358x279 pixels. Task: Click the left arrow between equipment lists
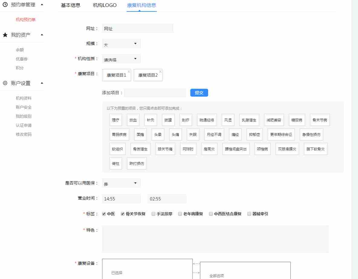[x=196, y=264]
